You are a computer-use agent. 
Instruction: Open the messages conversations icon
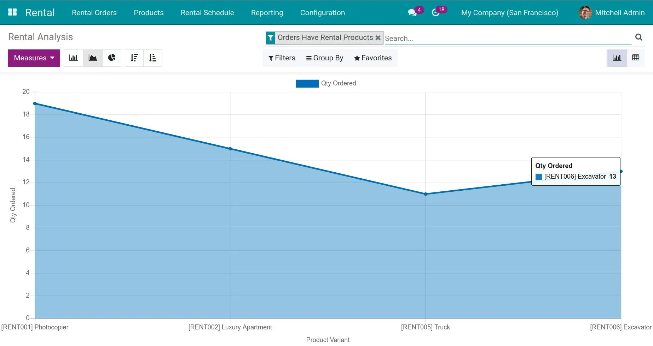[412, 13]
